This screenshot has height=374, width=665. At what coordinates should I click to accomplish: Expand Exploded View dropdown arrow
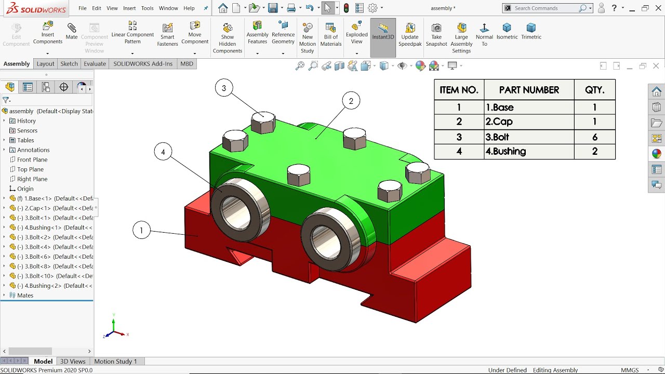click(x=357, y=54)
